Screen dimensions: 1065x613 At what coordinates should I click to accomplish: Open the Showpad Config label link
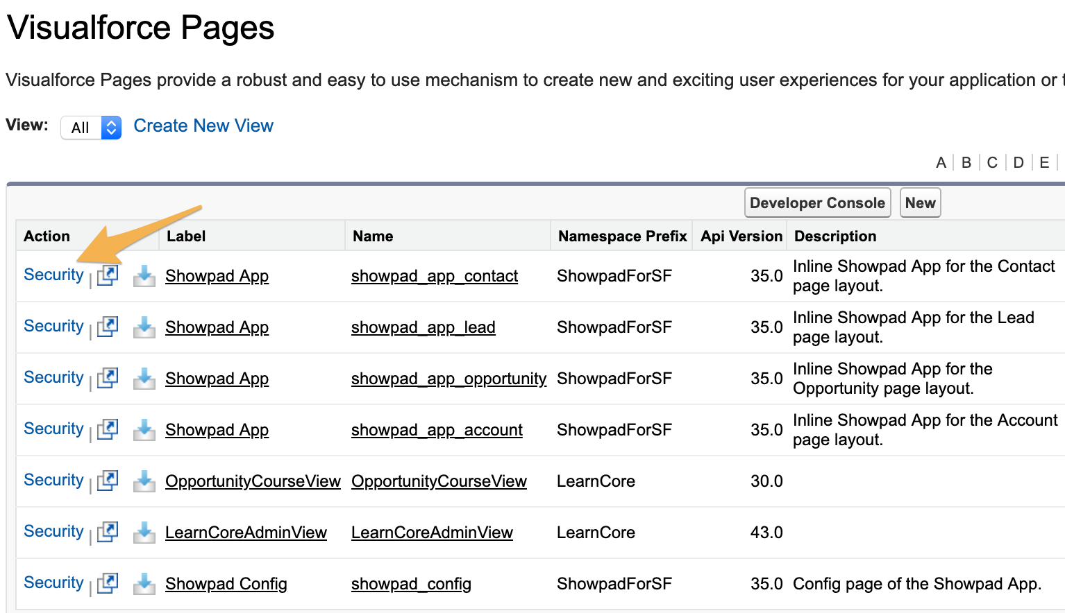[x=226, y=584]
